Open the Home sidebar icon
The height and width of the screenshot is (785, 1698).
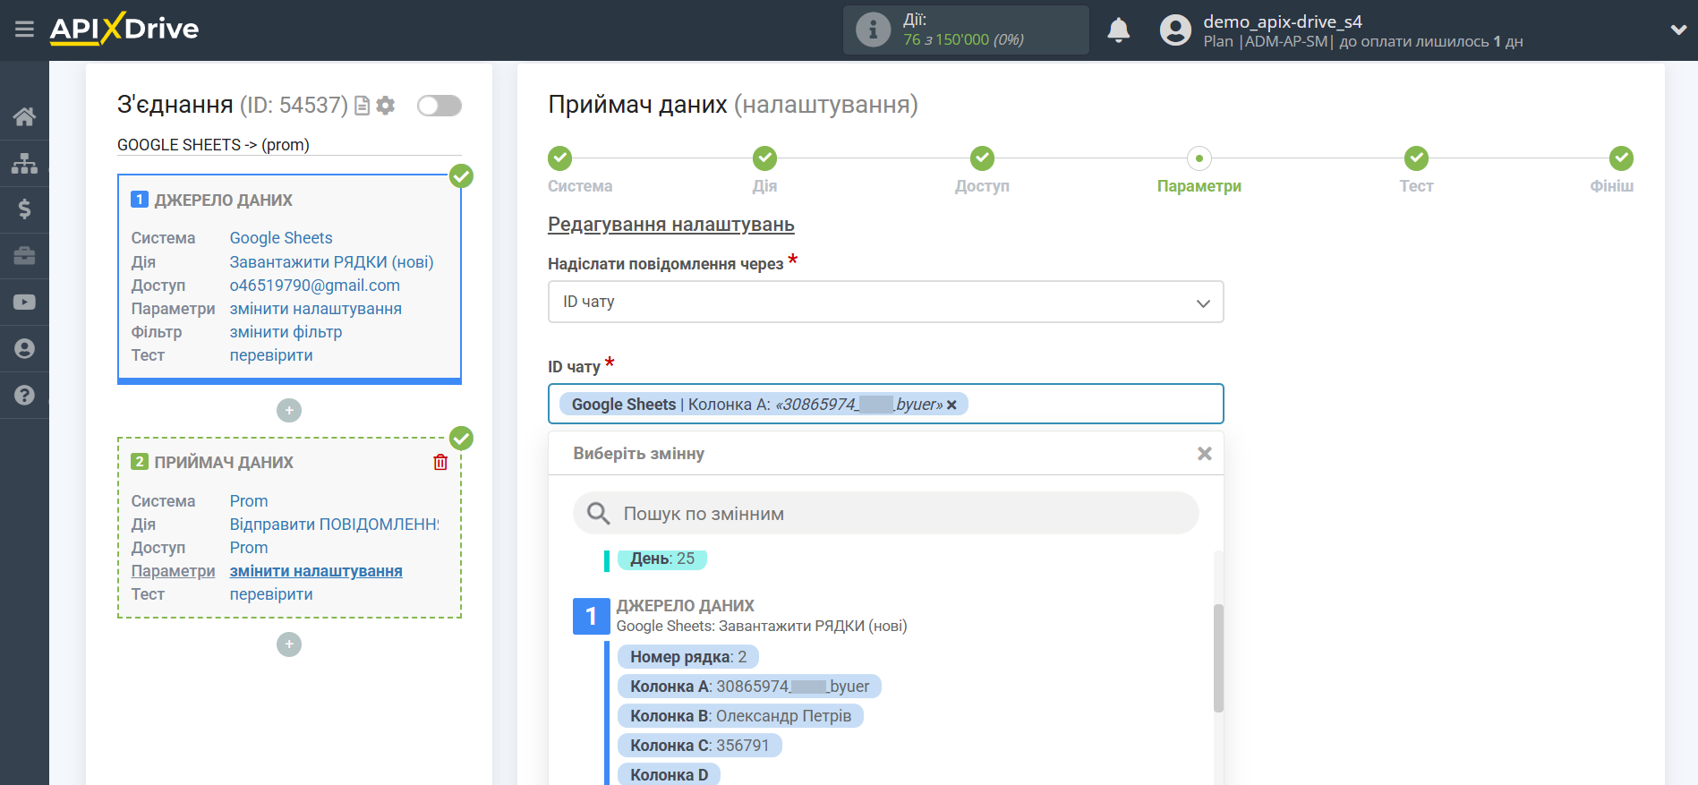(x=24, y=116)
